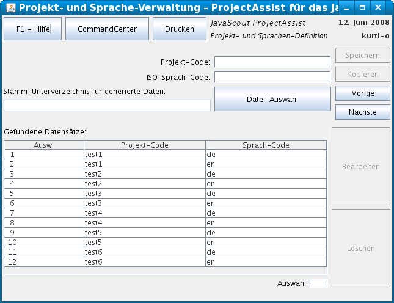Open the Datei-Auswahl file chooser
The height and width of the screenshot is (303, 394).
pos(272,99)
